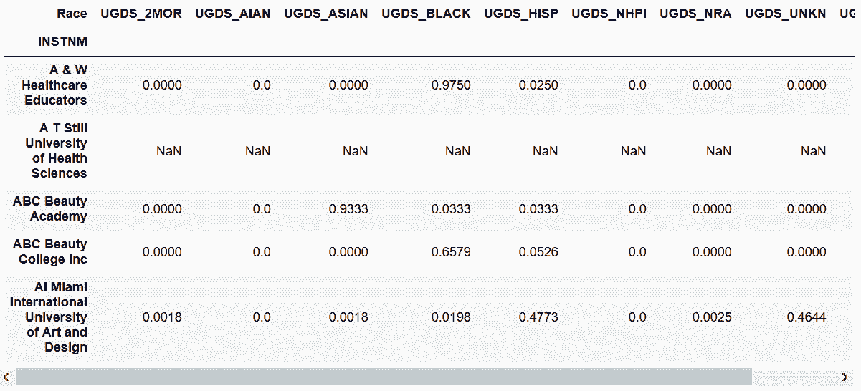Select the UGDS_HISP column header
Viewport: 861px width, 391px height.
[521, 14]
